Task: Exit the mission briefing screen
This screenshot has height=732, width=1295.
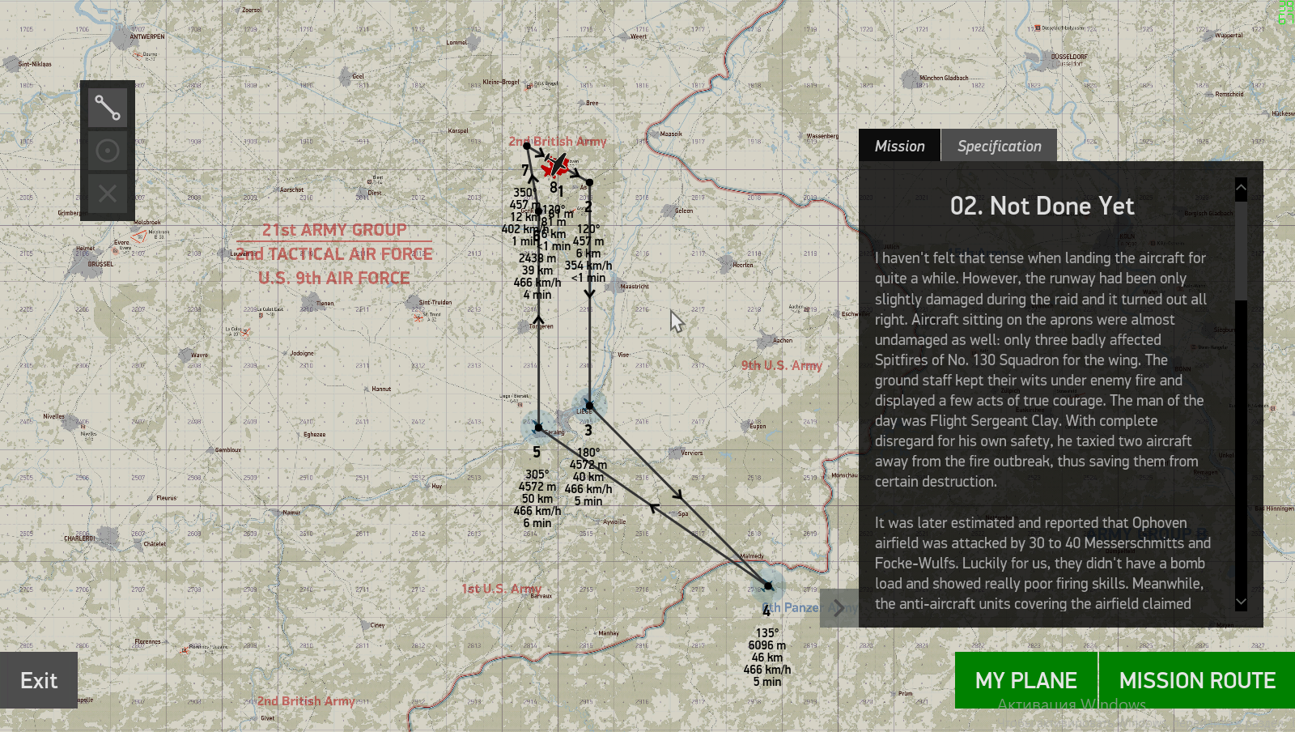Action: 39,680
